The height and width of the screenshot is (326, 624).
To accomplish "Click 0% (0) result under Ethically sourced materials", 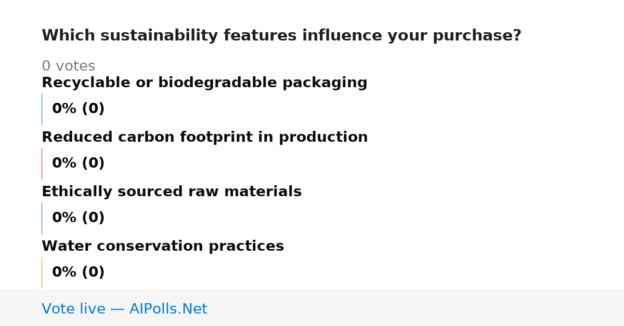I will [x=79, y=218].
